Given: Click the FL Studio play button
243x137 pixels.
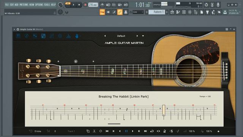Looking at the screenshot, I should tap(74, 5).
